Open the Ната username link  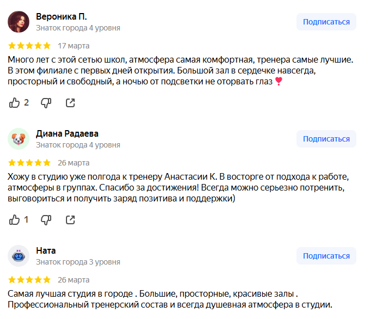coord(46,251)
